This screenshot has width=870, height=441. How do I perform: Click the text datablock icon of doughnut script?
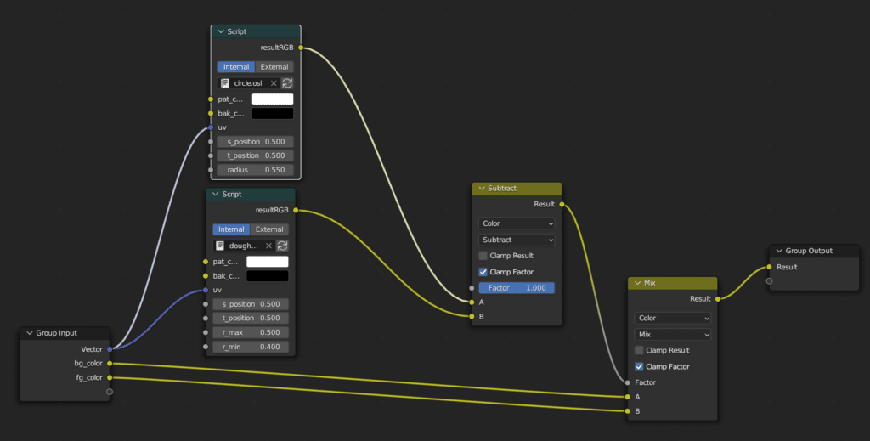tap(220, 246)
